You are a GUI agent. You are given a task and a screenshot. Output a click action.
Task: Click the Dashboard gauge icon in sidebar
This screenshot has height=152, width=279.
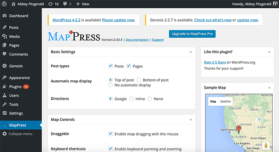click(5, 16)
